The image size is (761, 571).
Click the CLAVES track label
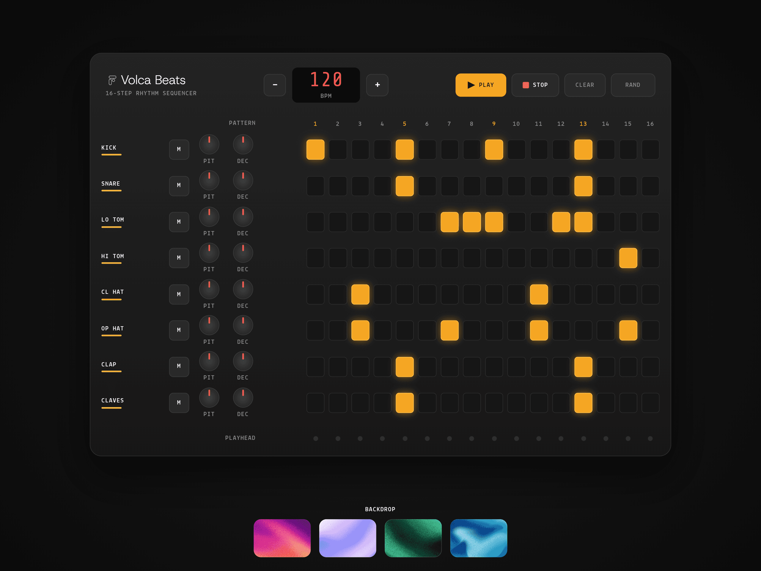[112, 401]
